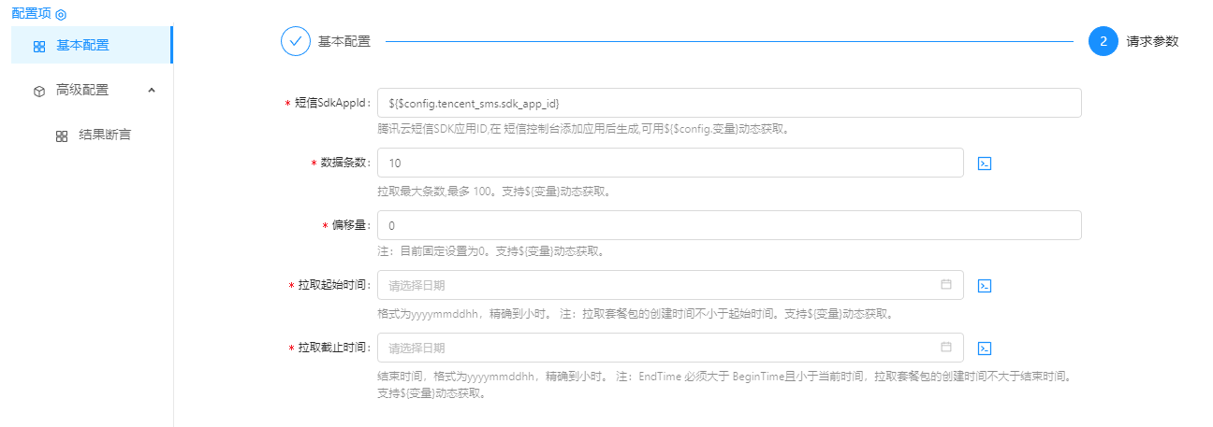Image resolution: width=1213 pixels, height=427 pixels.
Task: Click the settings icon beside 配置项
Action: coord(61,15)
